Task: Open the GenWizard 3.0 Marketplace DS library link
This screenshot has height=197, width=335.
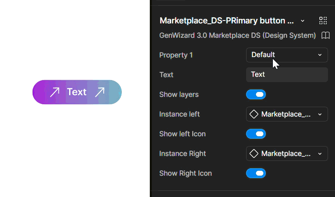Action: pos(237,35)
